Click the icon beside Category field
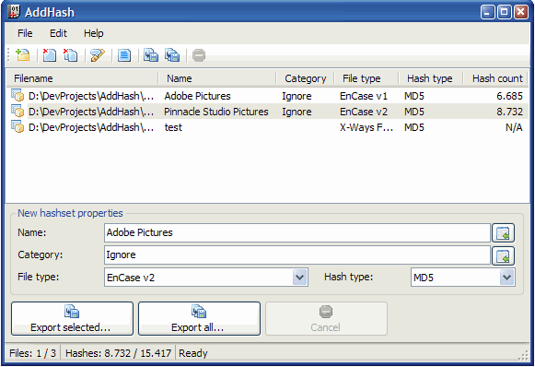This screenshot has height=367, width=535. [x=503, y=255]
